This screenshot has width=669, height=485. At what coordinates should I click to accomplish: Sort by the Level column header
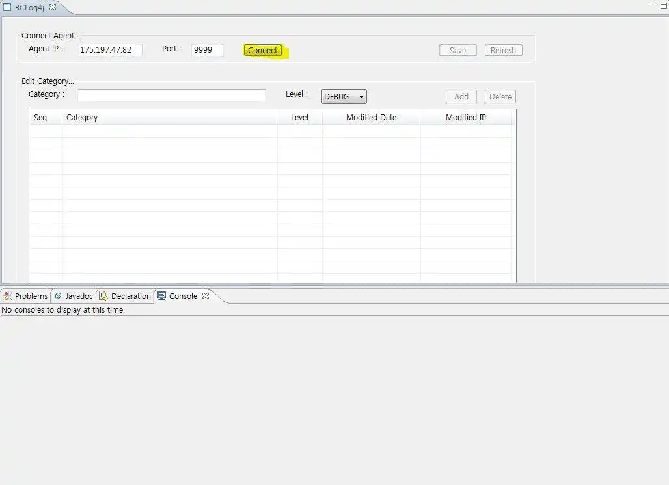tap(300, 117)
